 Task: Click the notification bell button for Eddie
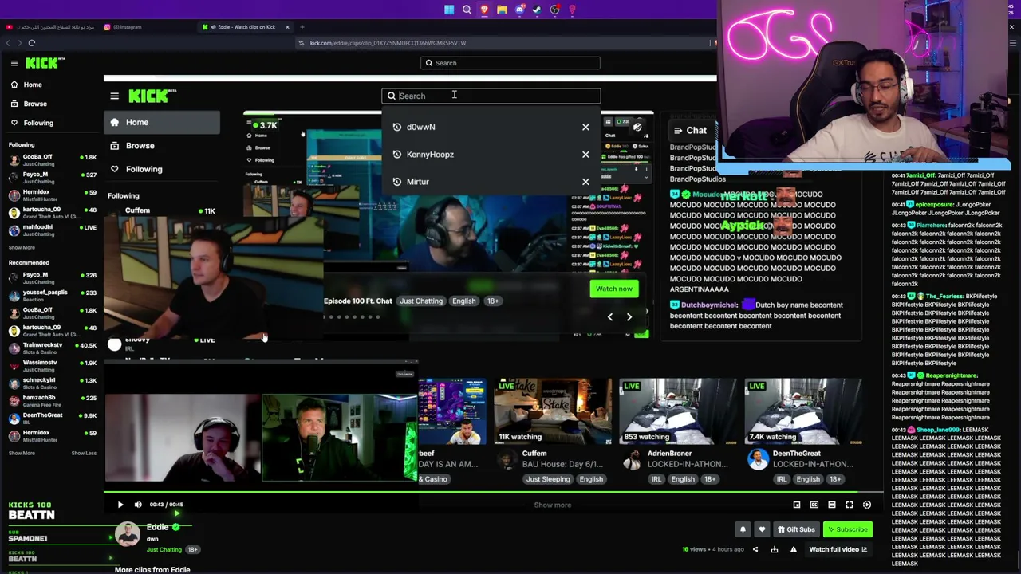(x=743, y=529)
